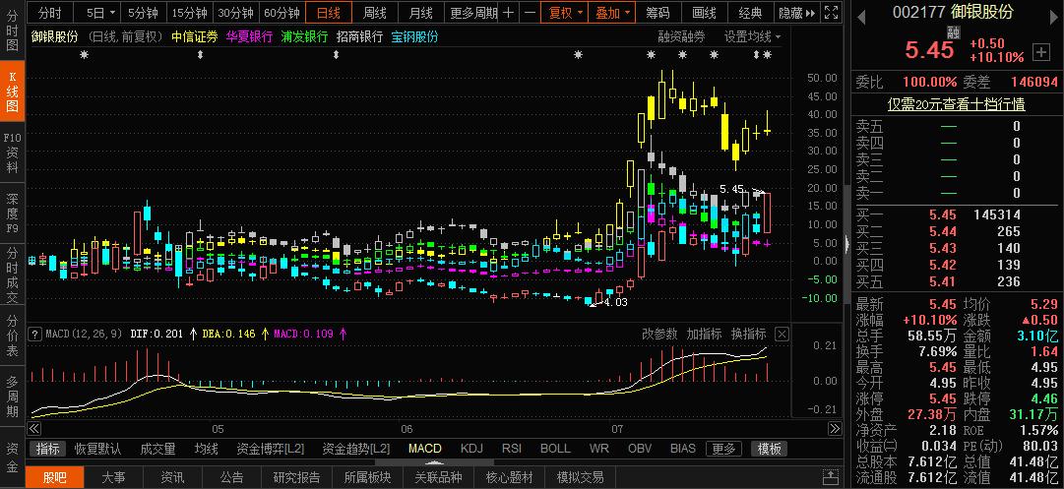Image resolution: width=1064 pixels, height=489 pixels.
Task: Select 周线 weekly period
Action: 375,12
